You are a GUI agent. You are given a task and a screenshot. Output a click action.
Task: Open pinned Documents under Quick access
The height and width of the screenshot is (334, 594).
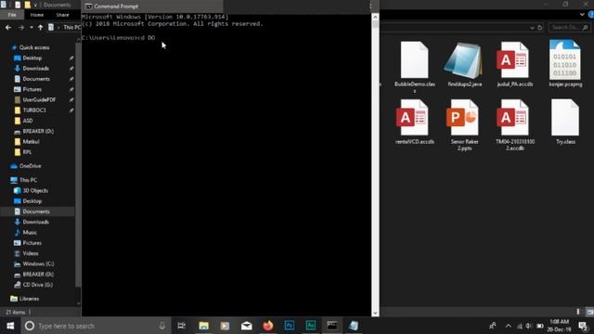coord(36,79)
